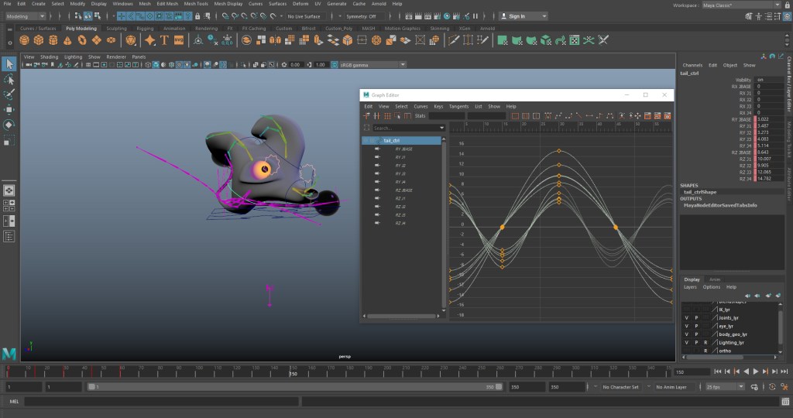Open the Modeling menu set dropdown

click(26, 15)
